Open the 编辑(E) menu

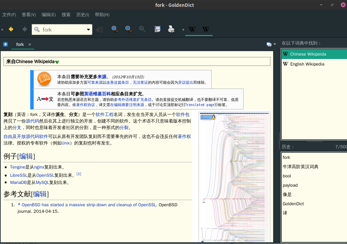pyautogui.click(x=48, y=15)
